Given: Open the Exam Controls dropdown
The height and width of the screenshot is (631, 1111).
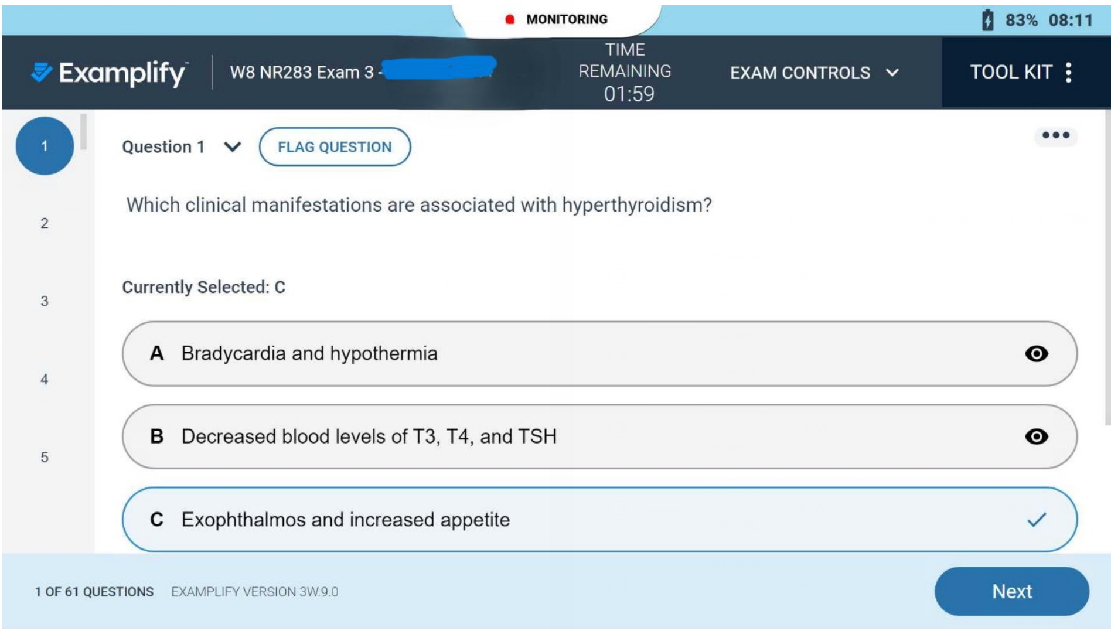Looking at the screenshot, I should pyautogui.click(x=813, y=71).
